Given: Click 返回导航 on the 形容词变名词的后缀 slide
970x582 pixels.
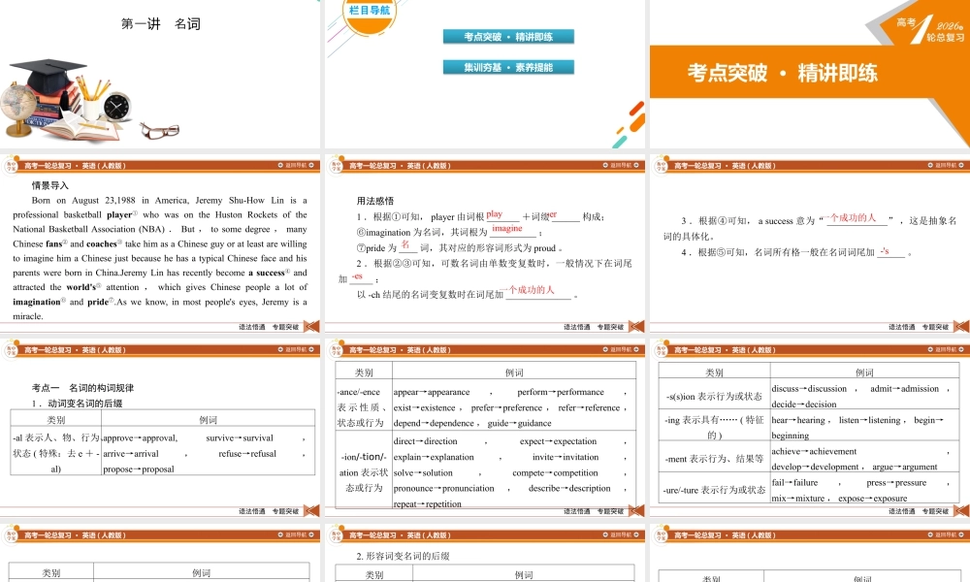Looking at the screenshot, I should point(621,534).
